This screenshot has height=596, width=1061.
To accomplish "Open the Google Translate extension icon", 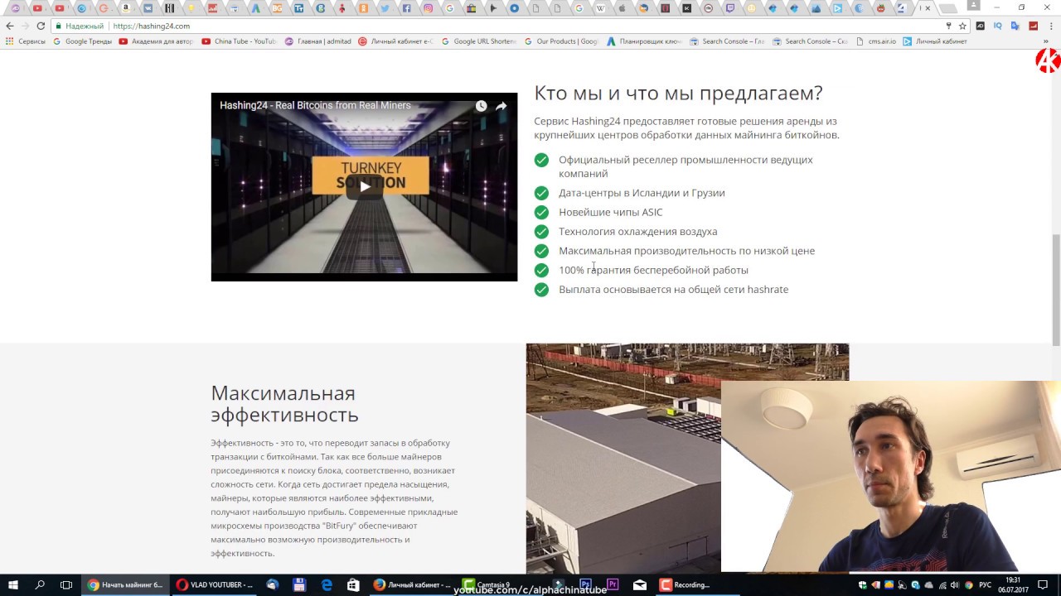I will point(1015,26).
